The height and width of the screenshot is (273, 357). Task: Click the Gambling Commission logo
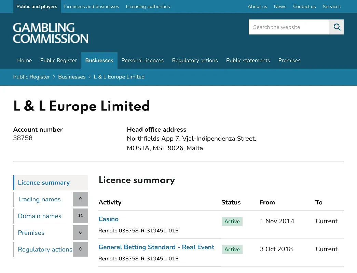(51, 33)
